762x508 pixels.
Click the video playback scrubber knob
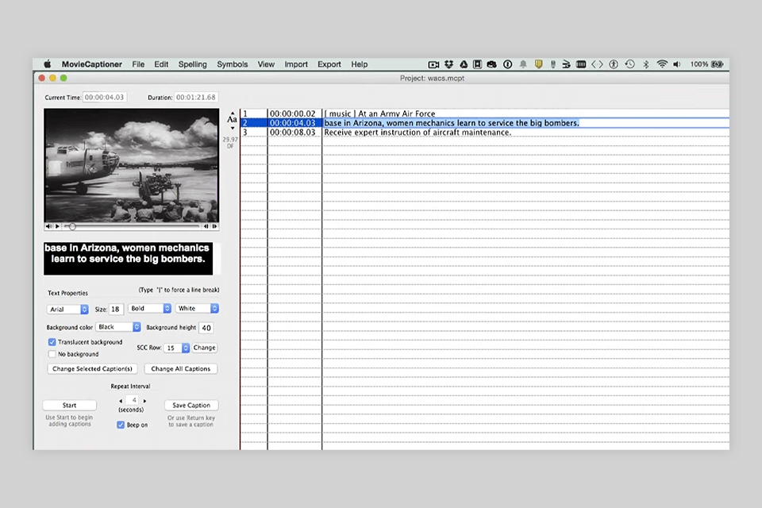click(x=72, y=226)
